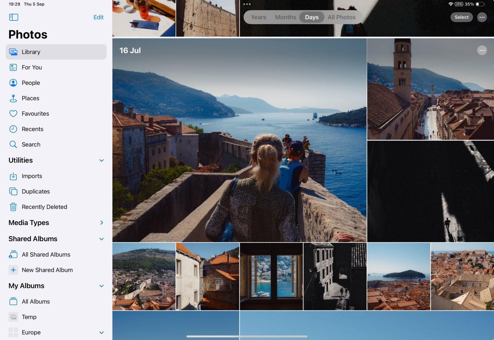The image size is (494, 340).
Task: Click the Shared Albums heading
Action: coord(33,239)
